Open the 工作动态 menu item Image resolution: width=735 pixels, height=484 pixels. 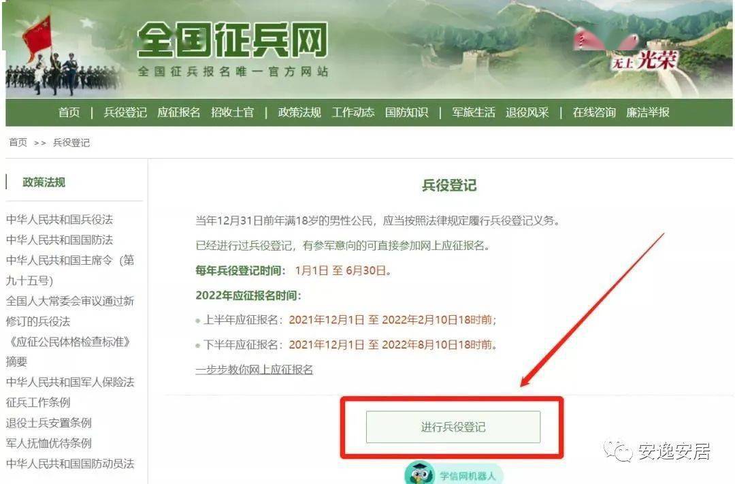pyautogui.click(x=353, y=112)
